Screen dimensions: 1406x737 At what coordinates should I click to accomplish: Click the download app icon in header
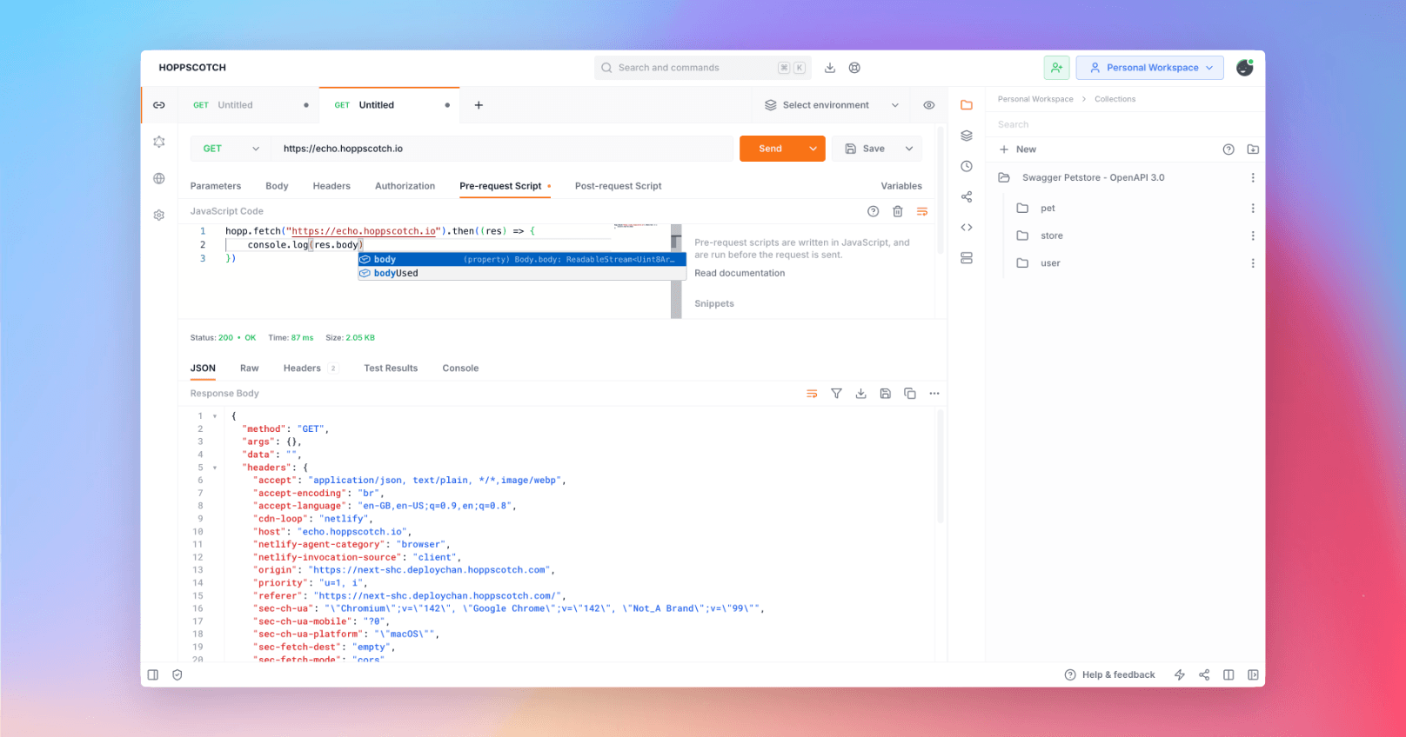coord(830,68)
